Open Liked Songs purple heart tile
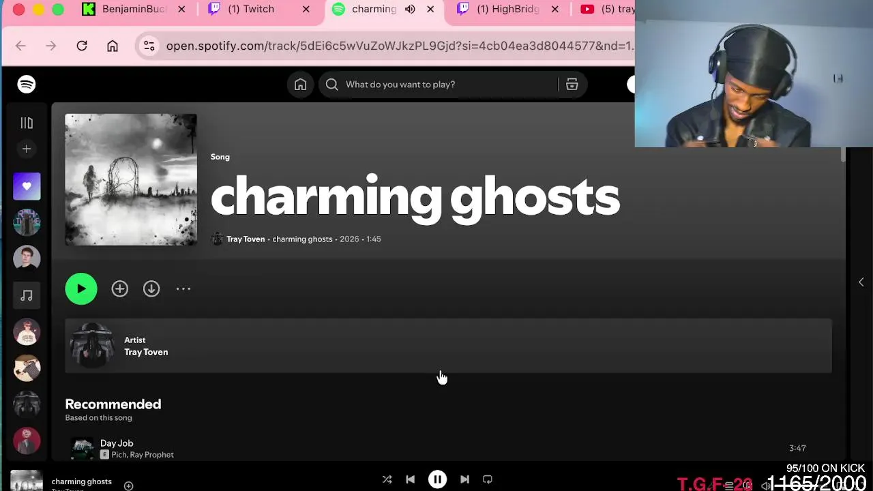The width and height of the screenshot is (873, 491). (x=27, y=186)
